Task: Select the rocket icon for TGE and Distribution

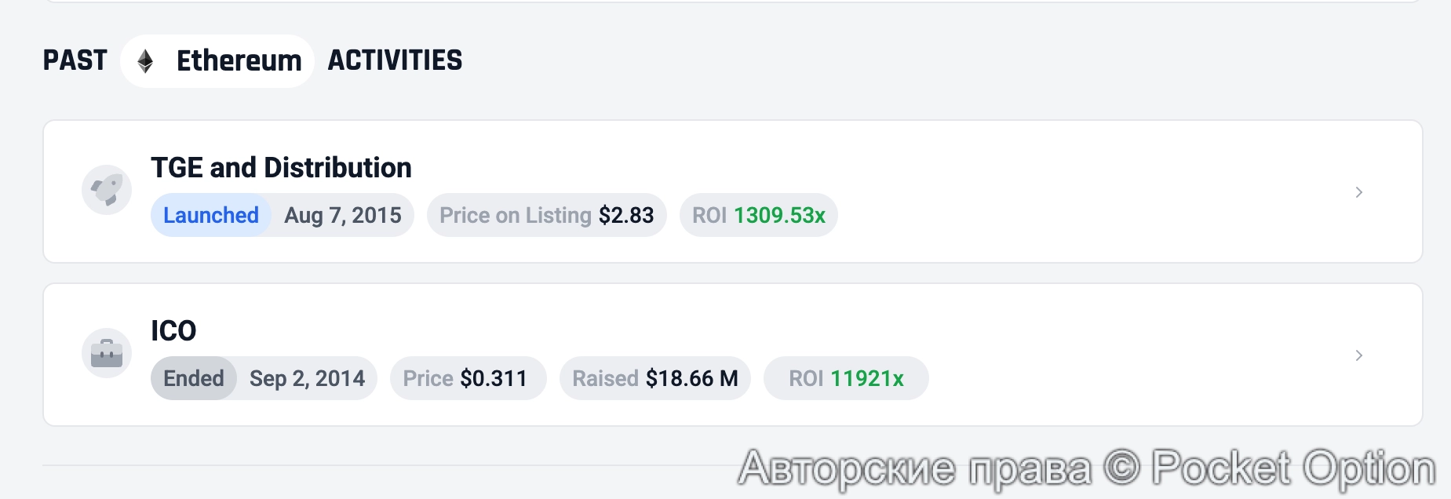Action: coord(107,190)
